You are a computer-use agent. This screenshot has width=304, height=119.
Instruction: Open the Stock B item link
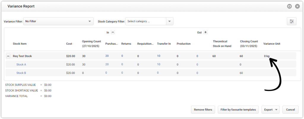point(21,73)
